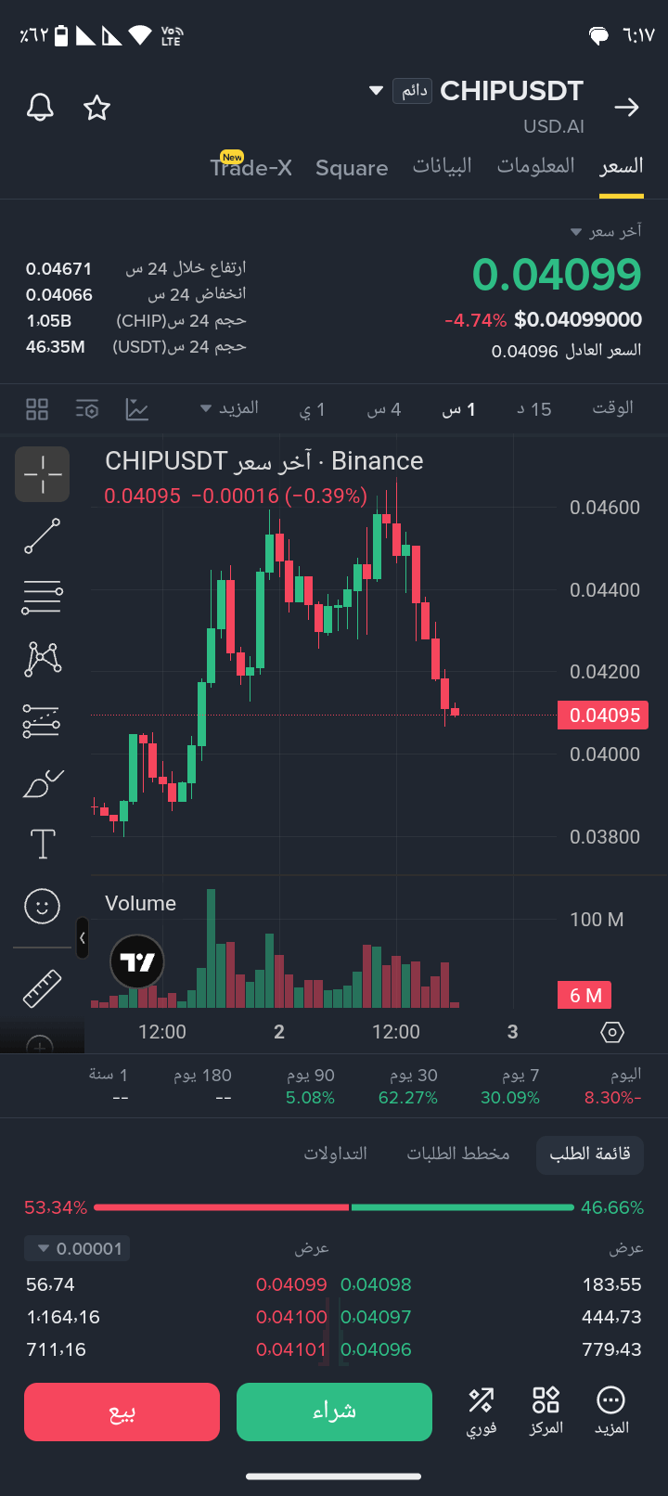Select the text annotation tool
The width and height of the screenshot is (668, 1496).
[43, 844]
